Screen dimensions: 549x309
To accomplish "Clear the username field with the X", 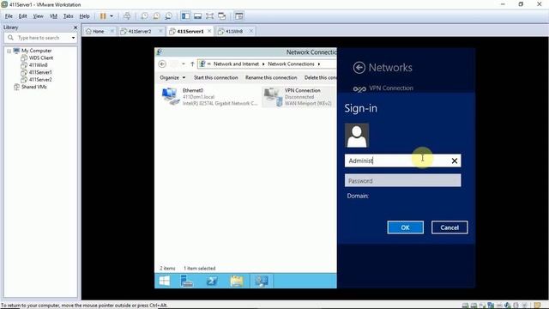I will coord(455,161).
